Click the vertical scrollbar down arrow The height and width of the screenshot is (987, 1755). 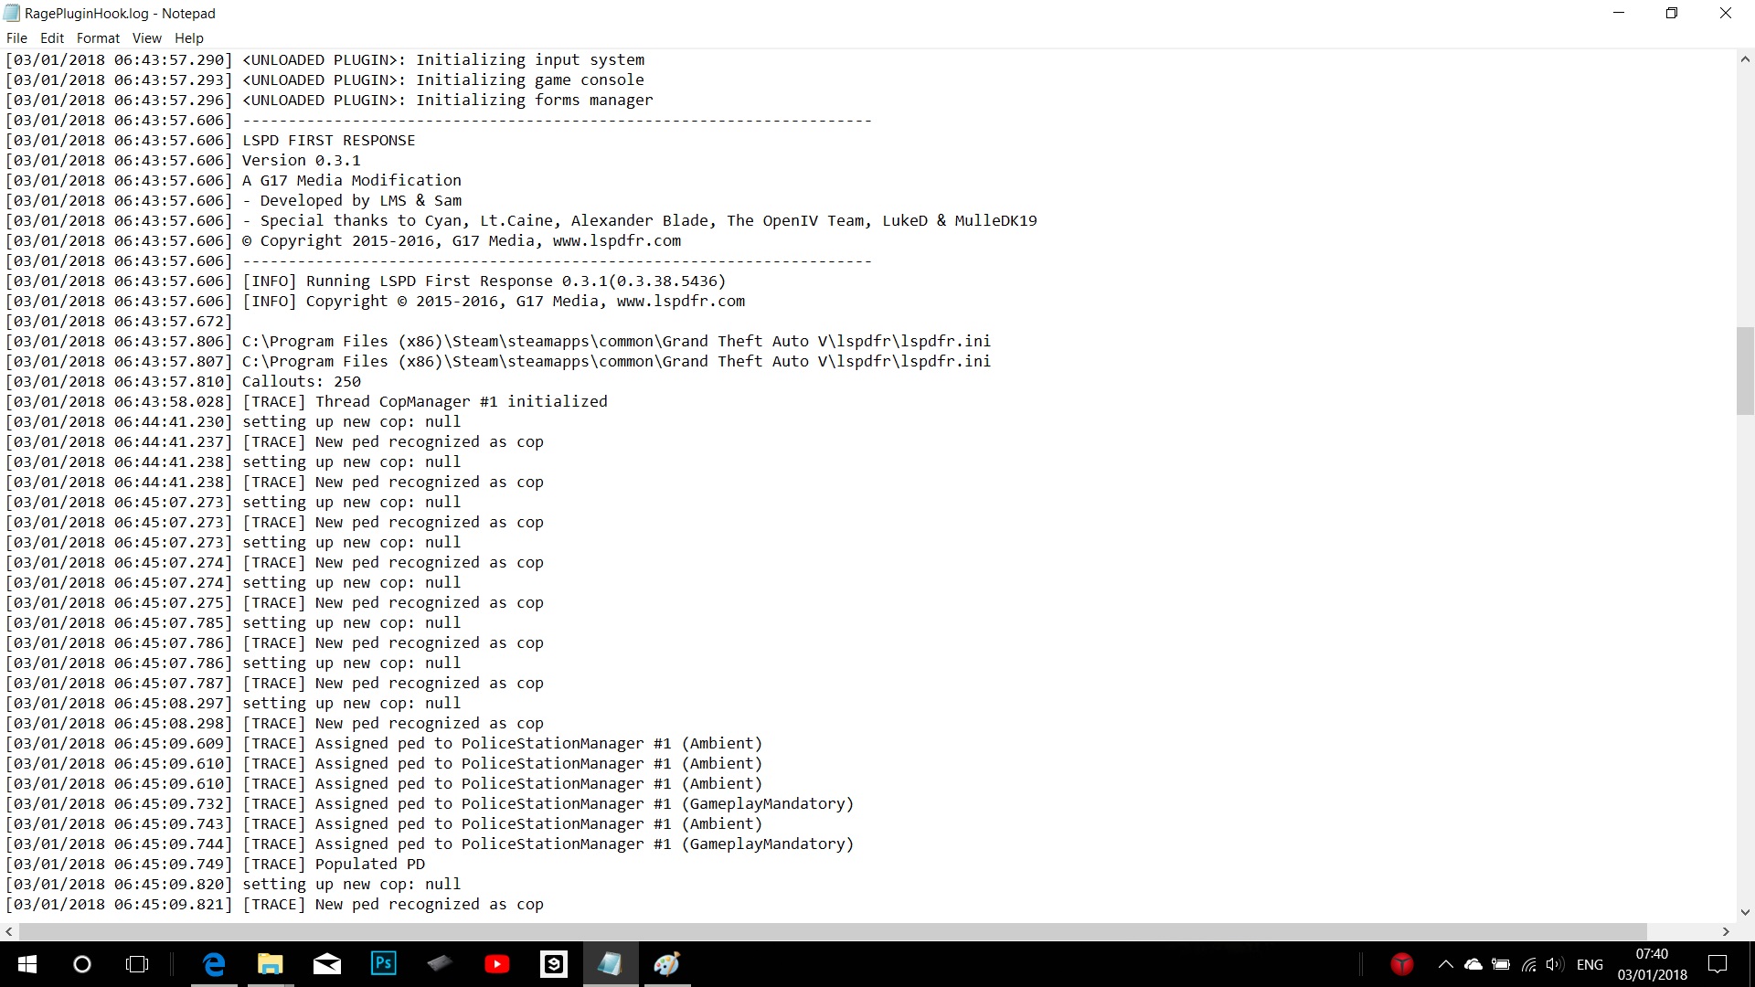(x=1745, y=912)
